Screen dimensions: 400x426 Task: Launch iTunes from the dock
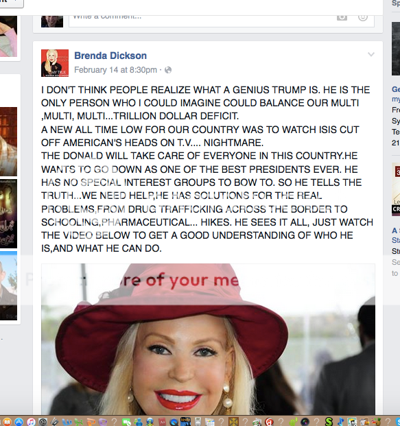(32, 422)
